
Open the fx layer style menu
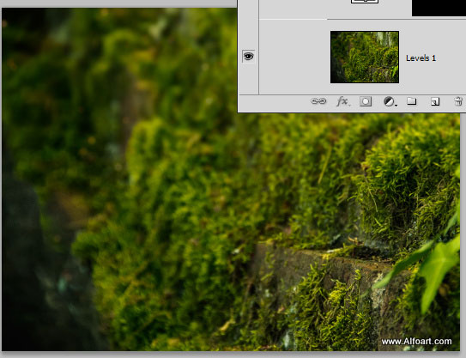(343, 101)
